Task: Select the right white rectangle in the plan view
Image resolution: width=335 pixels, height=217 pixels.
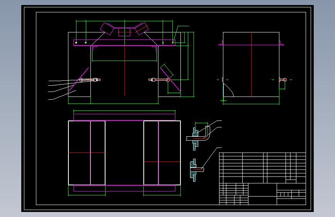Action: pyautogui.click(x=162, y=153)
